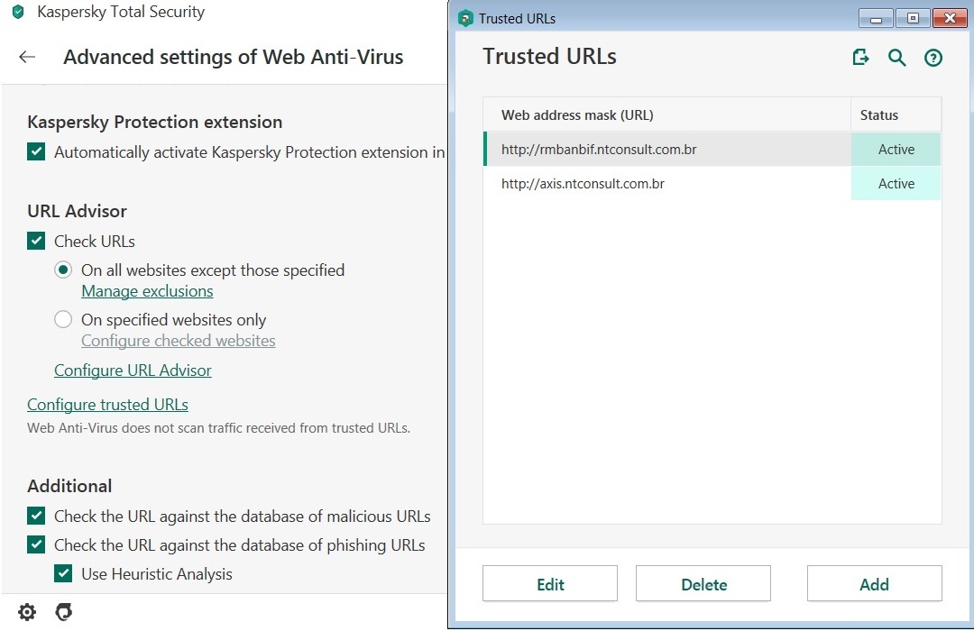Uncheck the Check URLs checkbox
Image resolution: width=974 pixels, height=631 pixels.
(36, 241)
